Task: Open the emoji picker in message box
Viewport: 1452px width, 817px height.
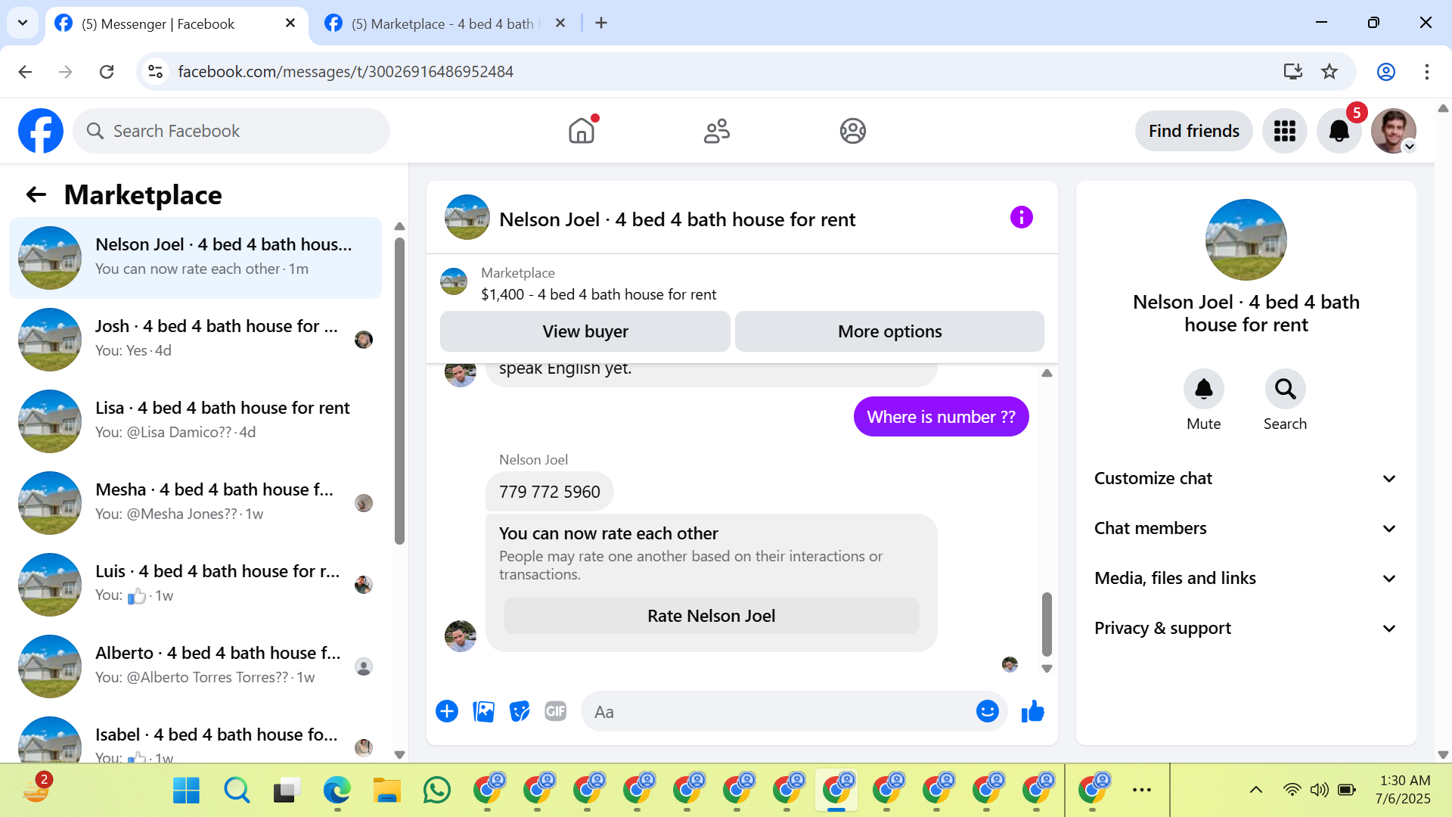Action: [x=987, y=712]
